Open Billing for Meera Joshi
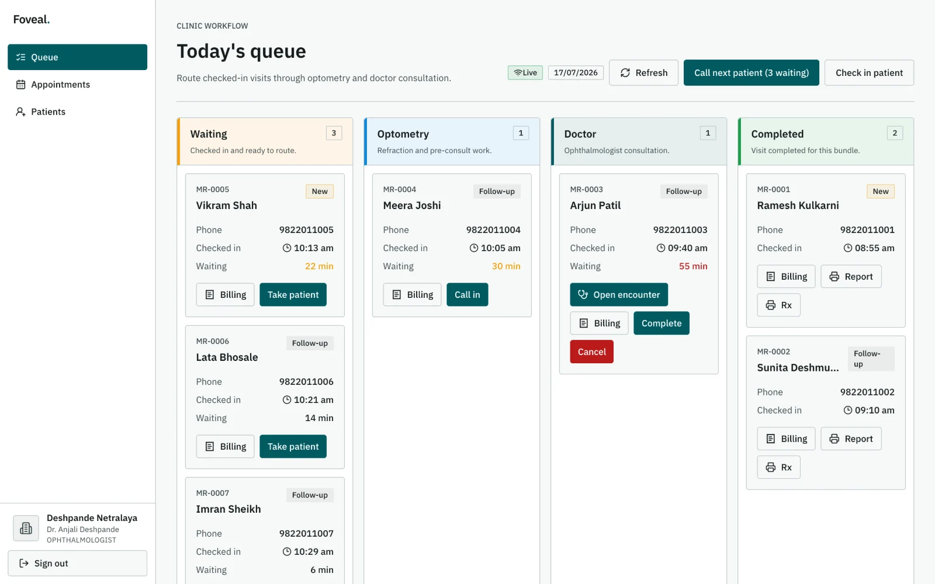Screen dimensions: 935x584 [412, 295]
